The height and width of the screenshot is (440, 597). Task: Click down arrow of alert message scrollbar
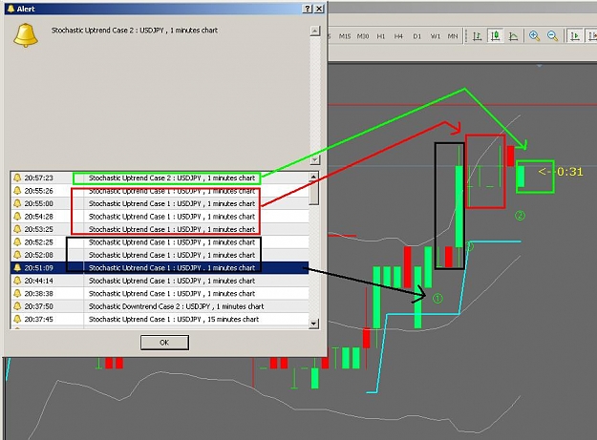coord(315,159)
